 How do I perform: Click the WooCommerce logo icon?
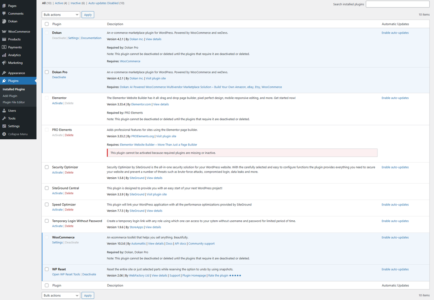coord(4,32)
